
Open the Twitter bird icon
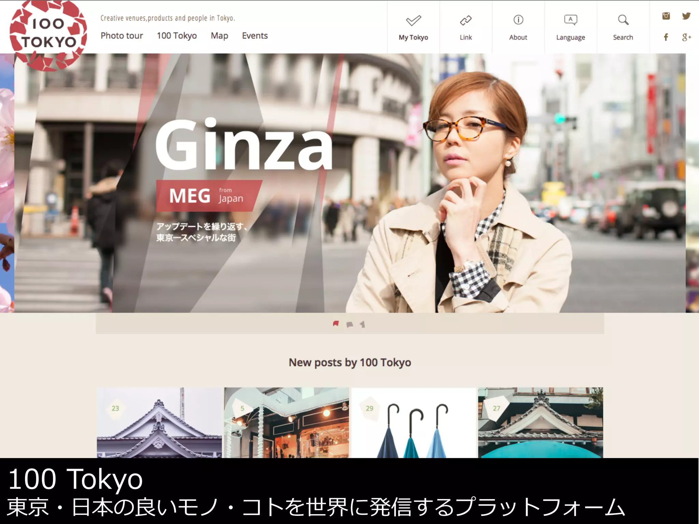point(686,16)
